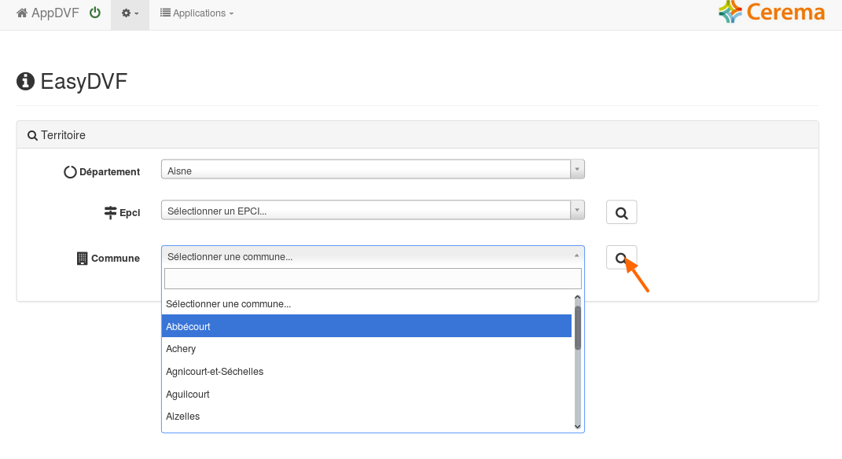Click the Territoire panel magnifier icon
842x459 pixels.
[32, 135]
